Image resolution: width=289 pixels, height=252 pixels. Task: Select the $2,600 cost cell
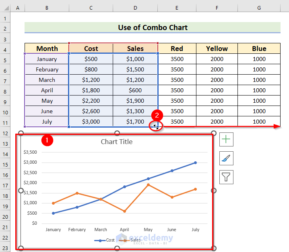click(91, 111)
